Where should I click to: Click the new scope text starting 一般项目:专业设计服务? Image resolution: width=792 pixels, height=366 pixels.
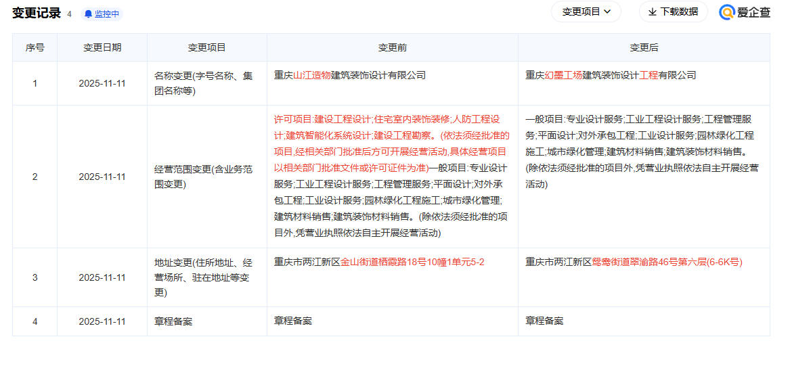click(642, 152)
